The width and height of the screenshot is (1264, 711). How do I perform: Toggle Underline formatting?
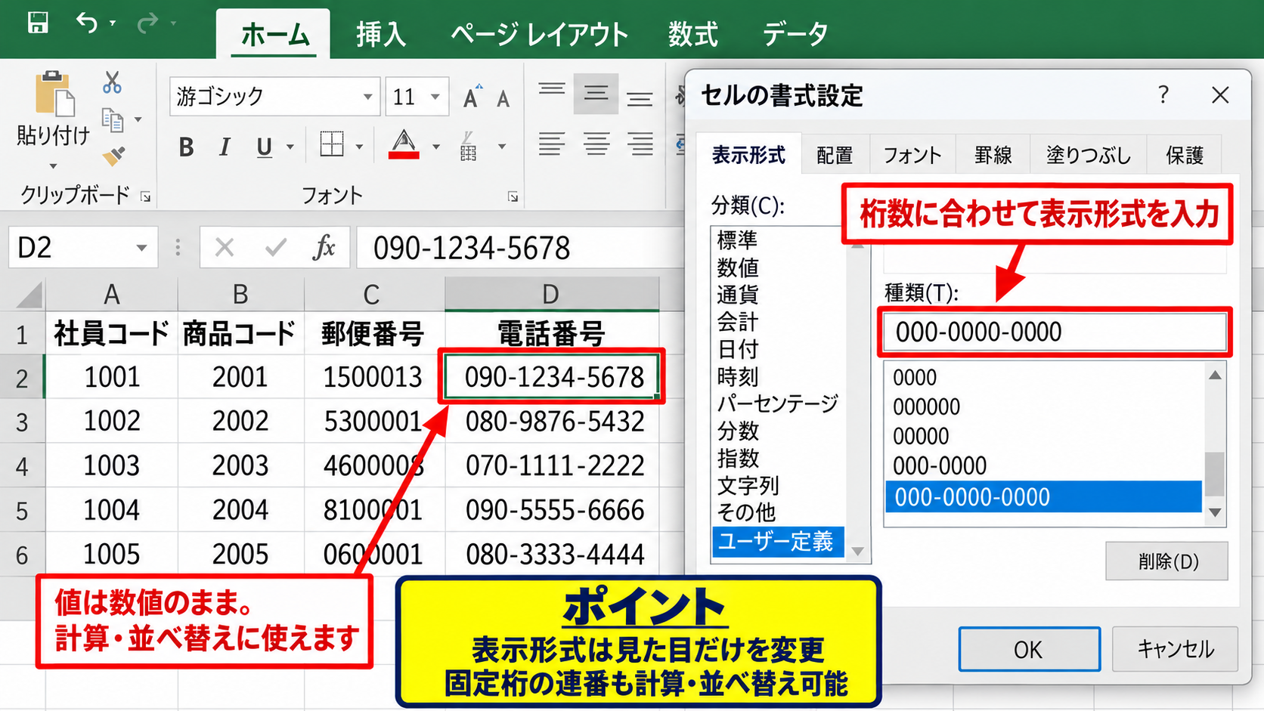(x=264, y=147)
